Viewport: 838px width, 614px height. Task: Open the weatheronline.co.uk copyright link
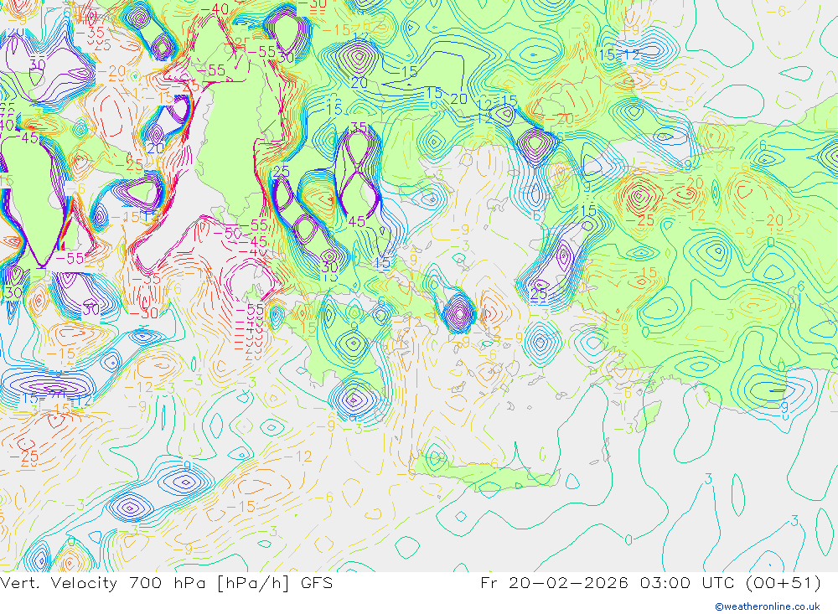coord(768,606)
